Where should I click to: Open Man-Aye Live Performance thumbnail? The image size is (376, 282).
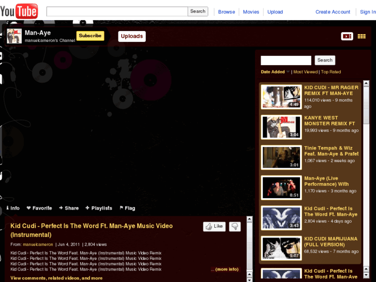[281, 187]
